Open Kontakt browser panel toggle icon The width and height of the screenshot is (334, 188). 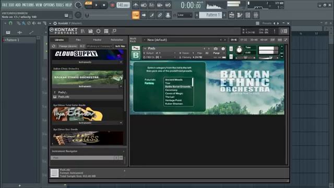tap(82, 31)
